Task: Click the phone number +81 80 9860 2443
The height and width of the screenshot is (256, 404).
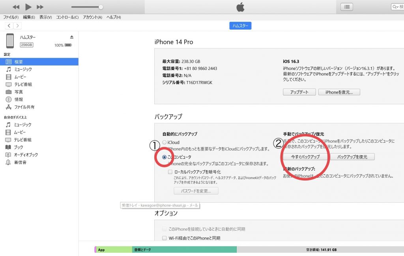Action: [x=200, y=68]
